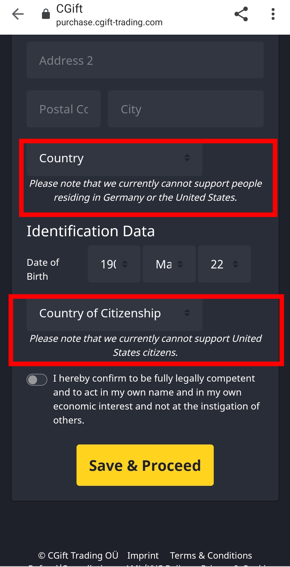Viewport: 290px width, 567px height.
Task: Open the three-dot overflow menu
Action: (x=273, y=14)
